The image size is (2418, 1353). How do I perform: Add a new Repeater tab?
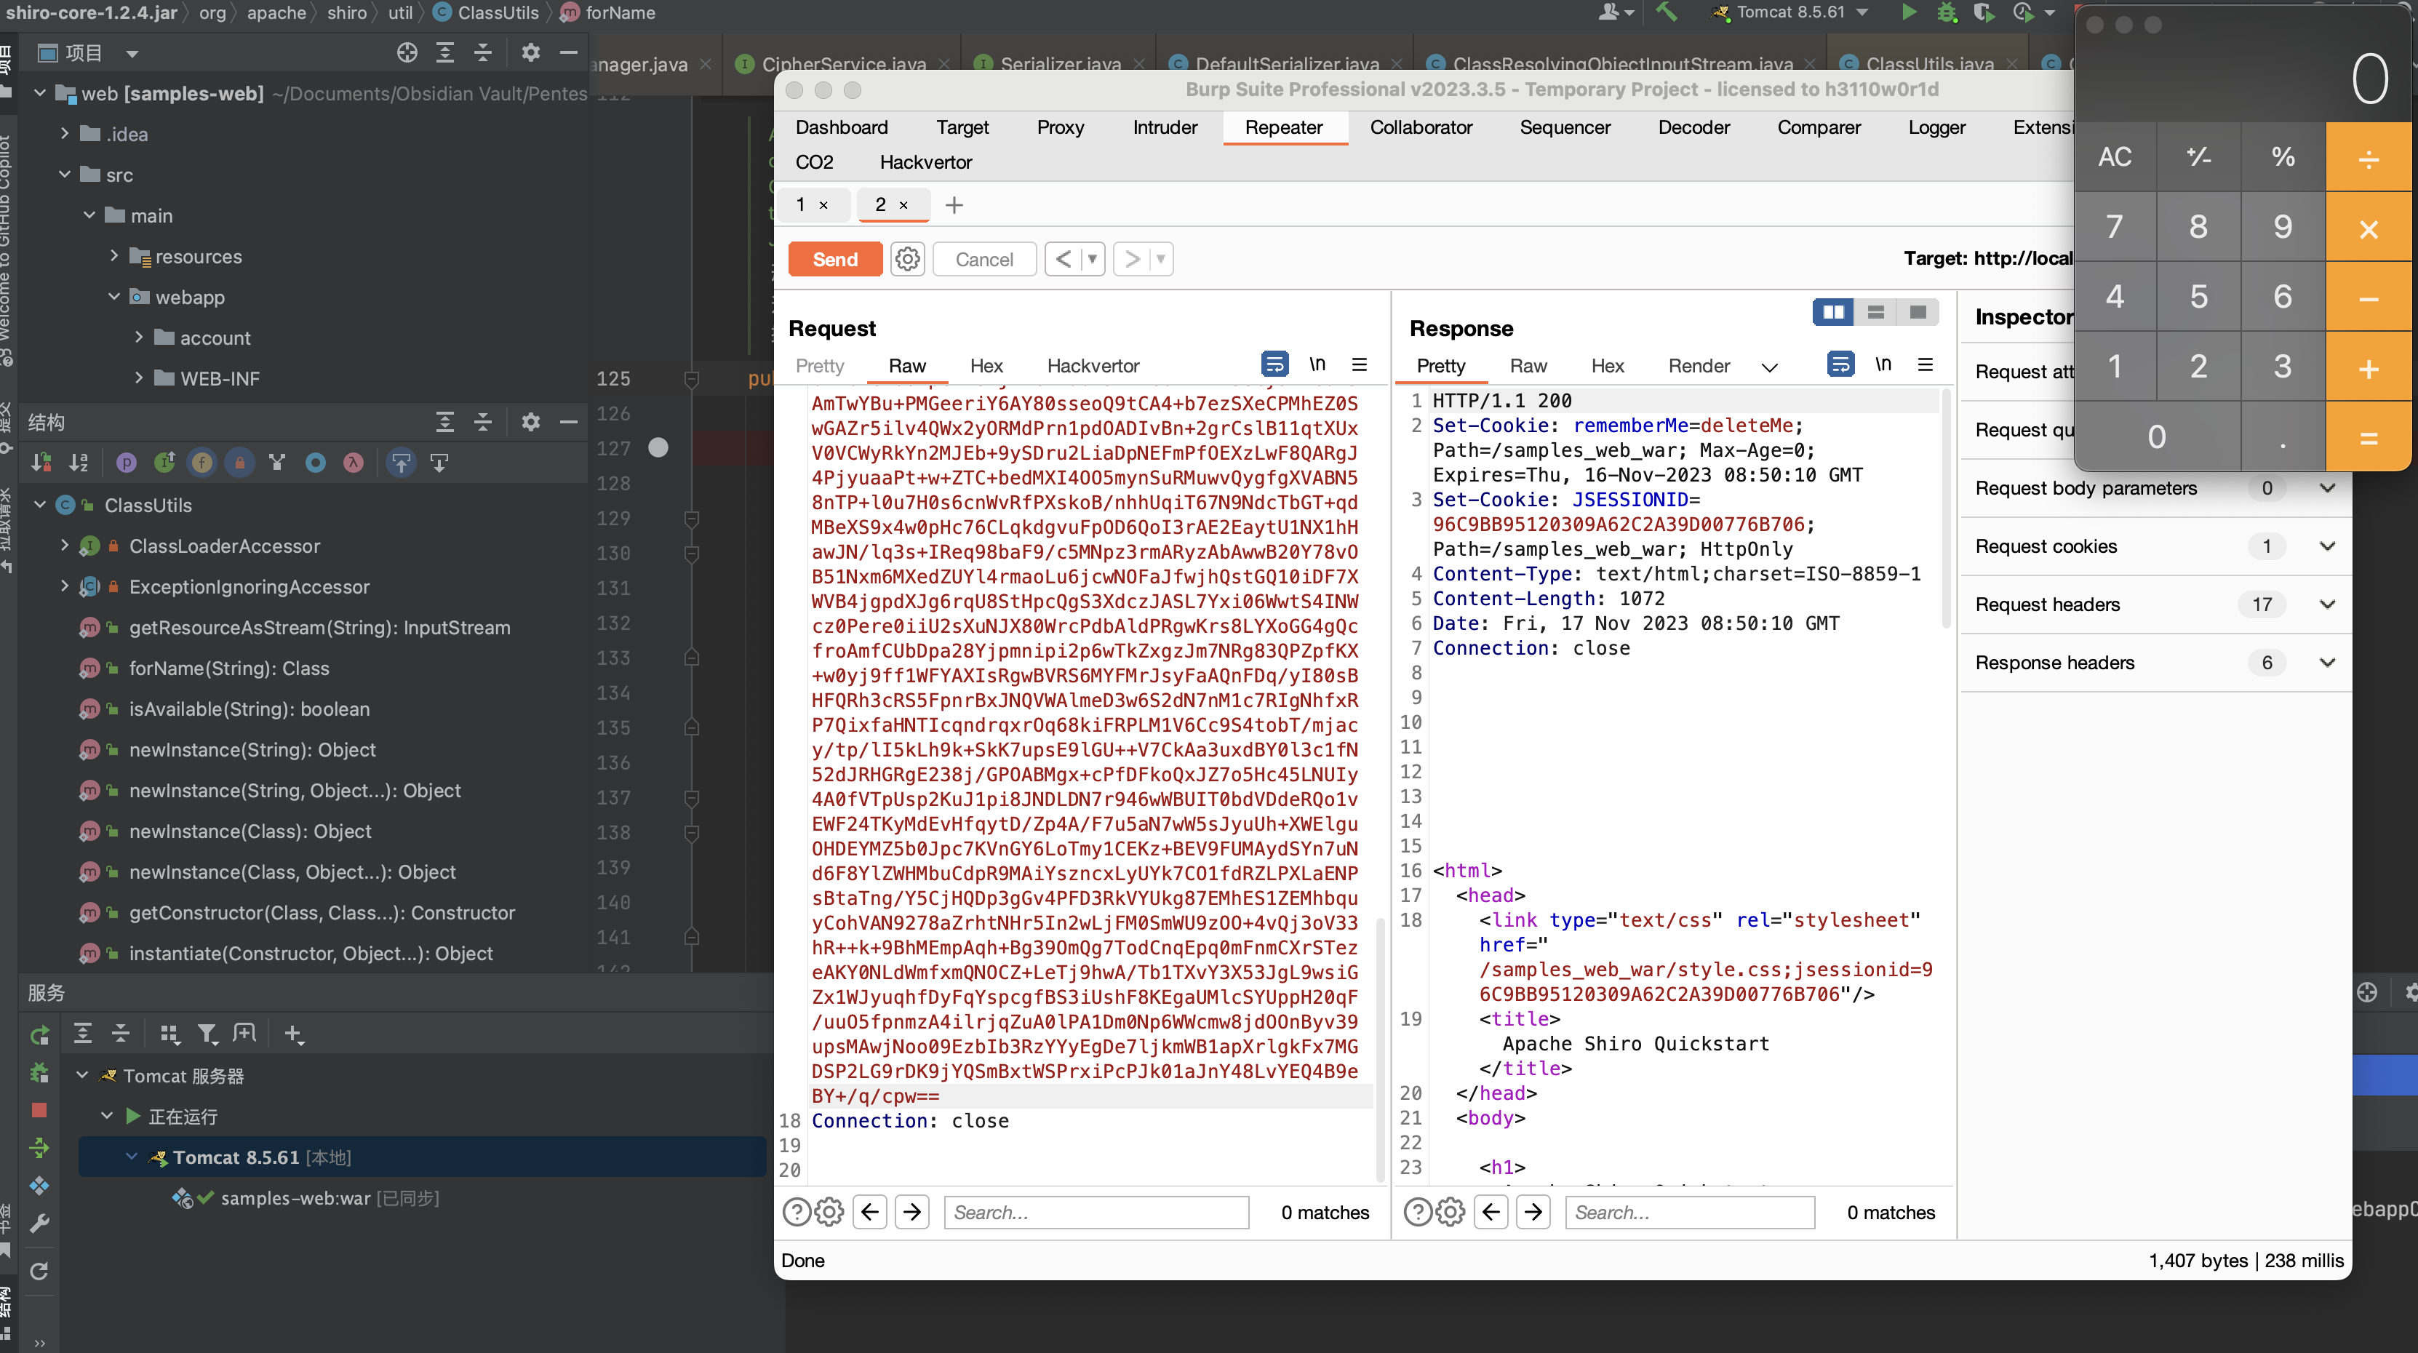pyautogui.click(x=954, y=204)
